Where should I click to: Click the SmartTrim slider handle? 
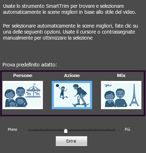[66, 131]
